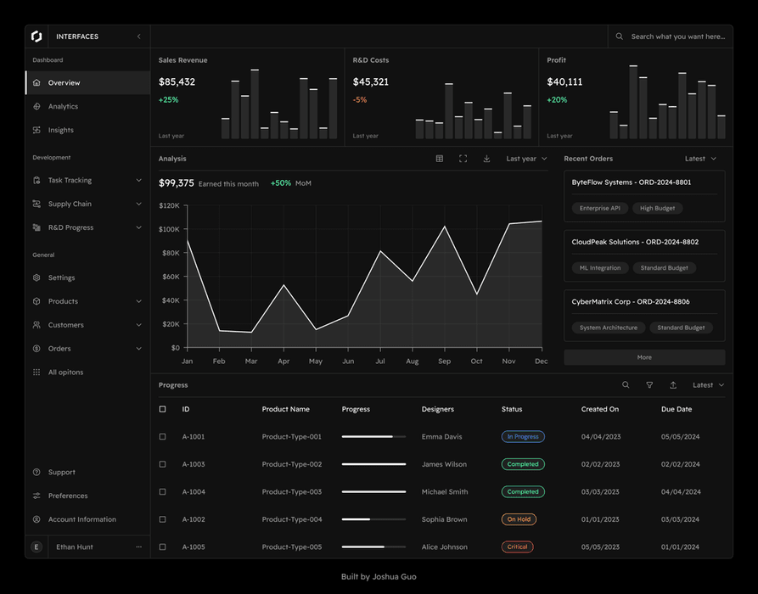Click the export icon in Progress table

point(673,385)
